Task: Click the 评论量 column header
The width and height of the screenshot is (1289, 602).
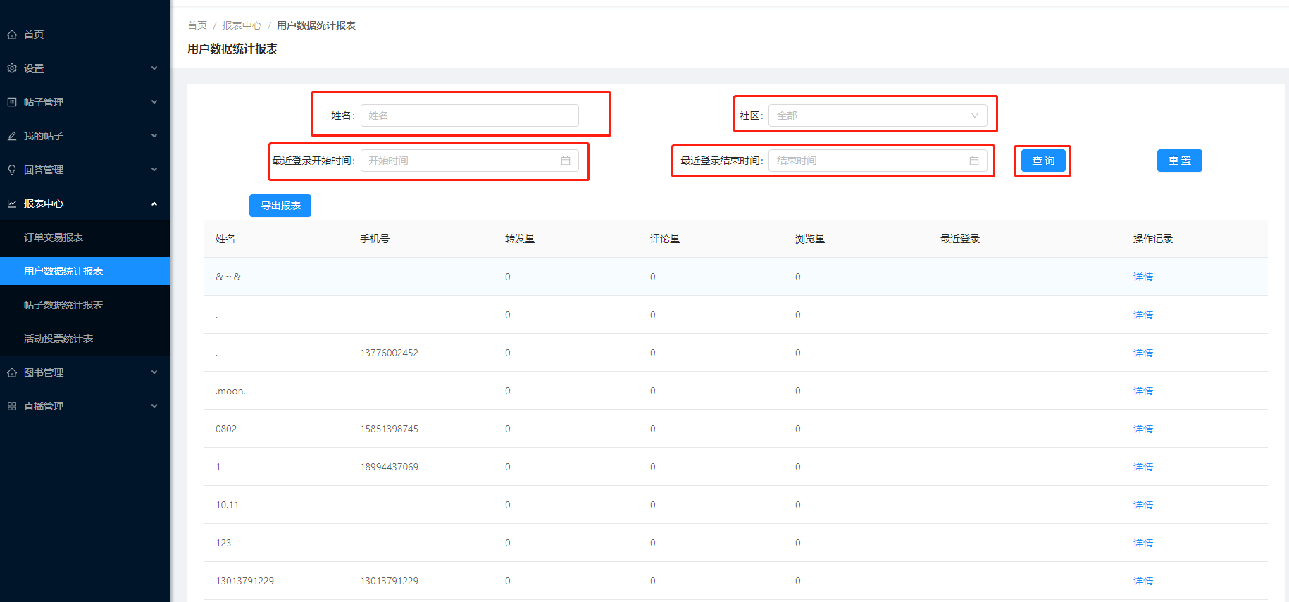Action: (665, 239)
